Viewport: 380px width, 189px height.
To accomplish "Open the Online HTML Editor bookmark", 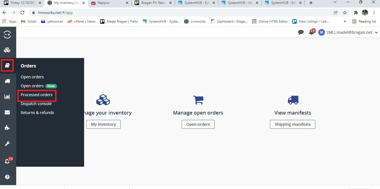I will click(270, 21).
